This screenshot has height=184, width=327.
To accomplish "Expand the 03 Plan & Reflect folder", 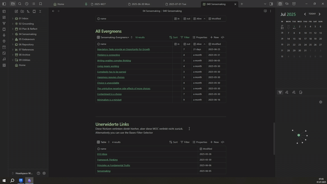I will click(13, 29).
